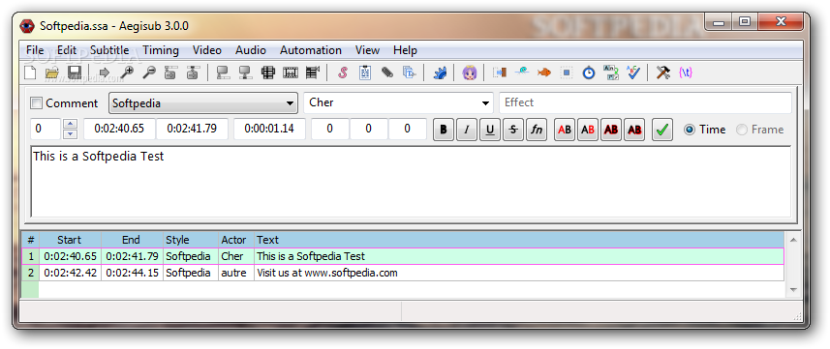Image resolution: width=830 pixels, height=349 pixels.
Task: Click subtitle text edit box
Action: coord(411,182)
